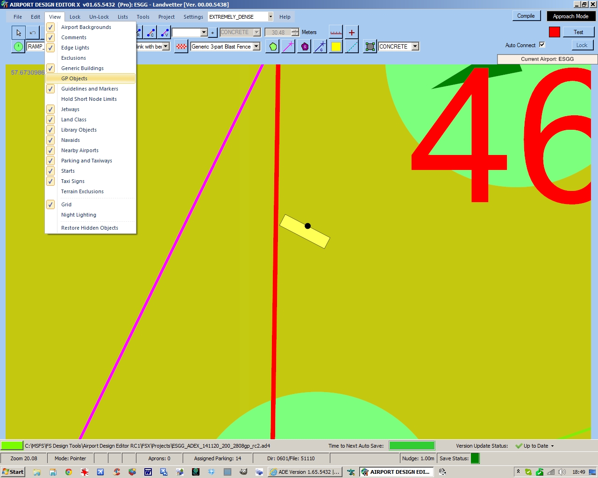
Task: Click the Compile button
Action: (526, 16)
